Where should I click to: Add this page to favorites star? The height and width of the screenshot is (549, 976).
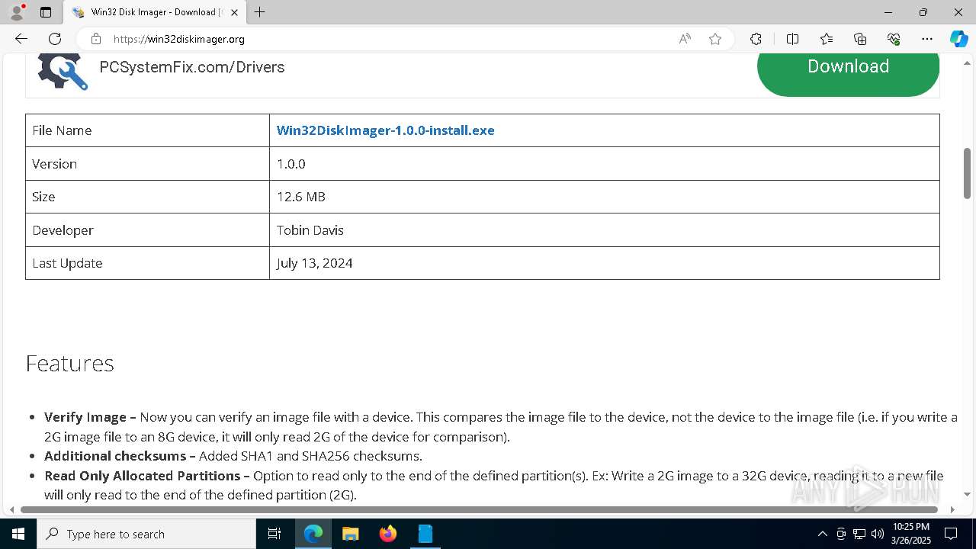(715, 39)
